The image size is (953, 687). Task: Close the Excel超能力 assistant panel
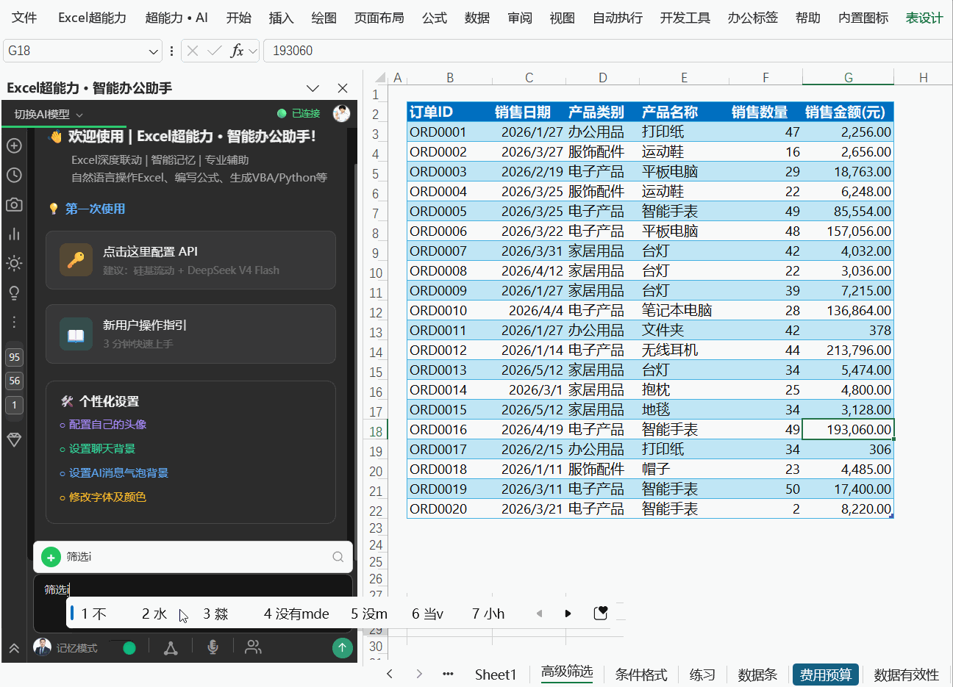tap(343, 88)
